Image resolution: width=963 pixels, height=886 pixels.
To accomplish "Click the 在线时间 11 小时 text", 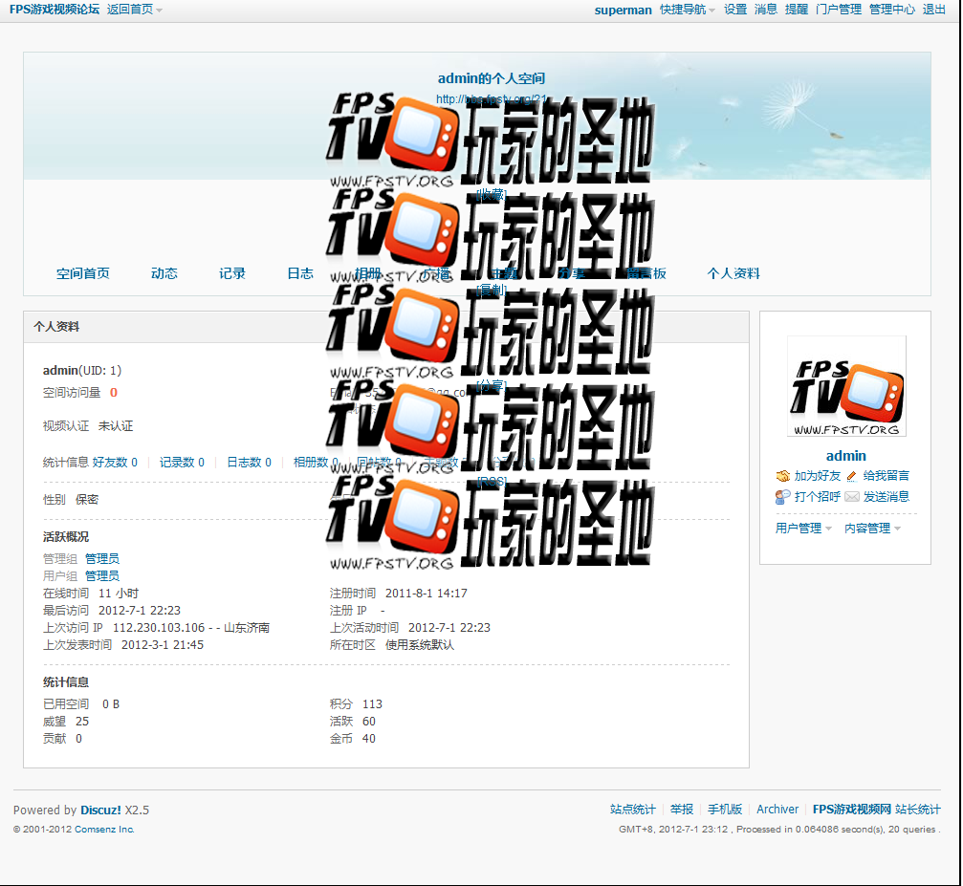I will [91, 594].
